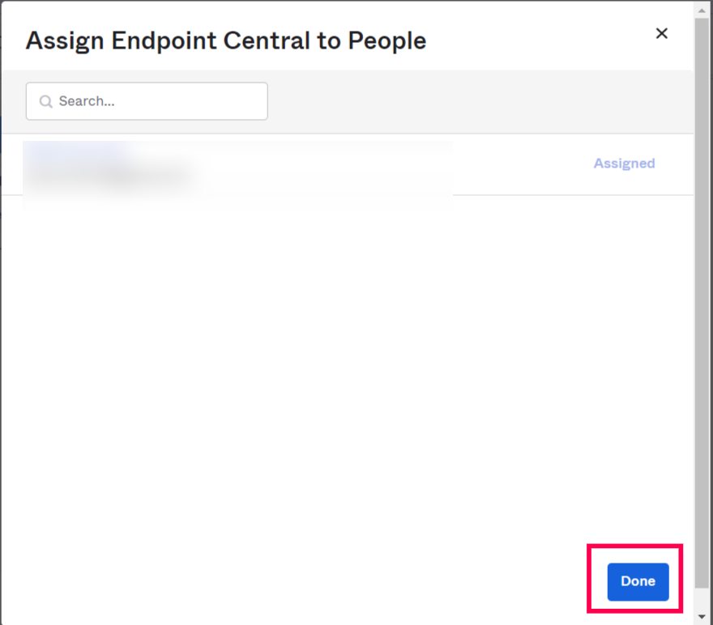Focus the Search people input field
Viewport: 713px width, 625px height.
point(154,101)
